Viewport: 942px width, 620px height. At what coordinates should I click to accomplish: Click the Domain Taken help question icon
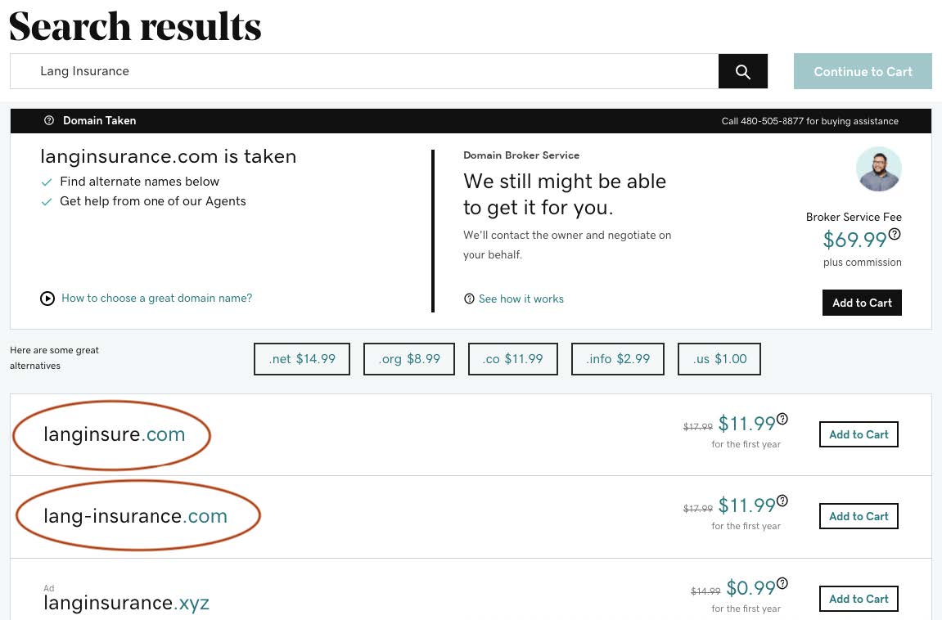pos(49,120)
